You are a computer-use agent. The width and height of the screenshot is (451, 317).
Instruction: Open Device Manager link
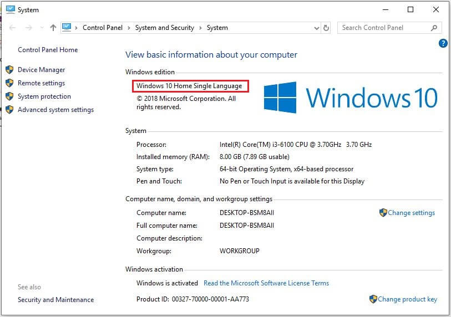click(42, 70)
